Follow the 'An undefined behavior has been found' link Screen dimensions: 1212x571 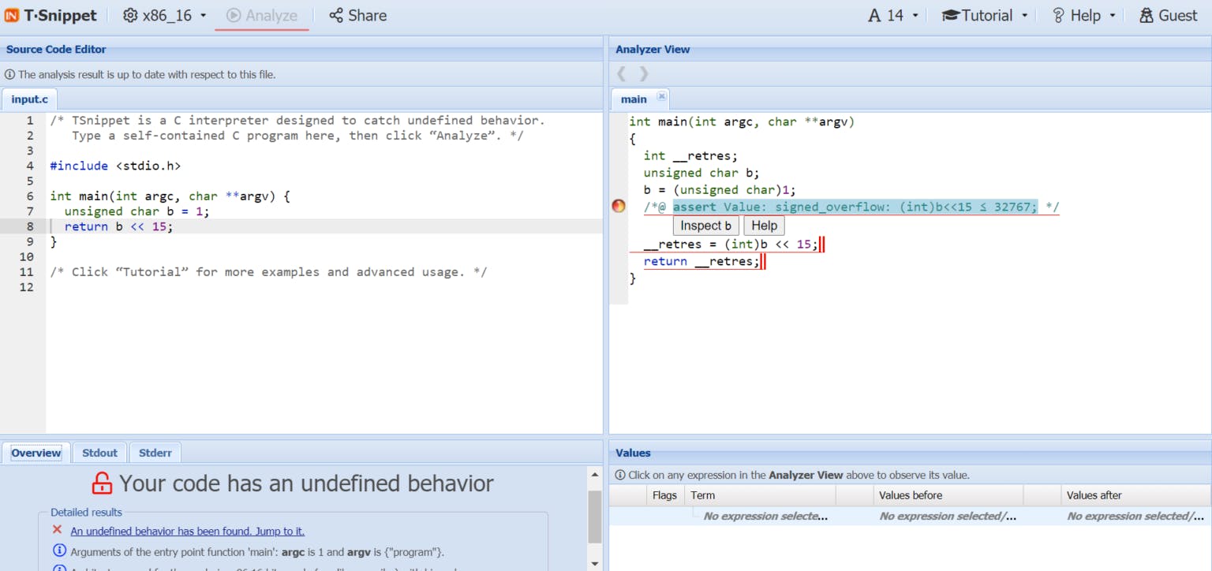tap(187, 531)
